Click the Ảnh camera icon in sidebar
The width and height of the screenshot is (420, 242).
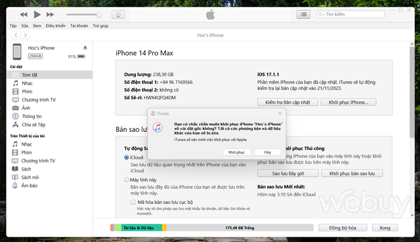[16, 108]
